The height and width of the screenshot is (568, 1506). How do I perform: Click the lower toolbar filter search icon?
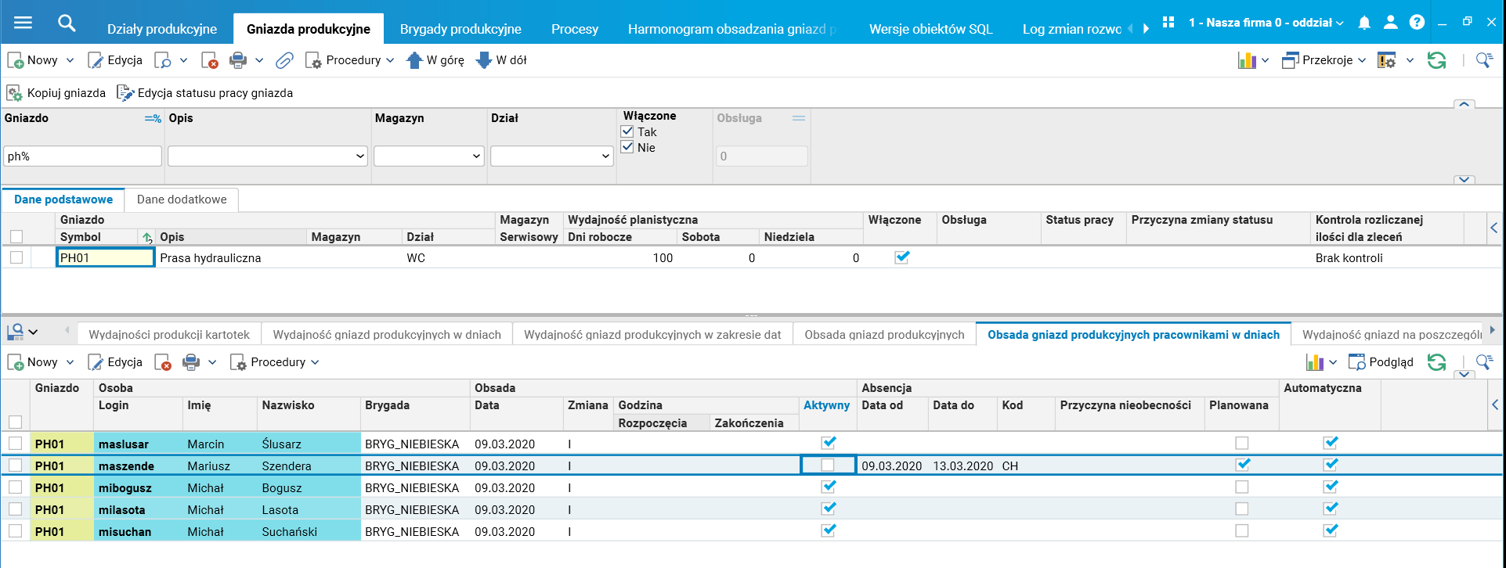point(1484,362)
